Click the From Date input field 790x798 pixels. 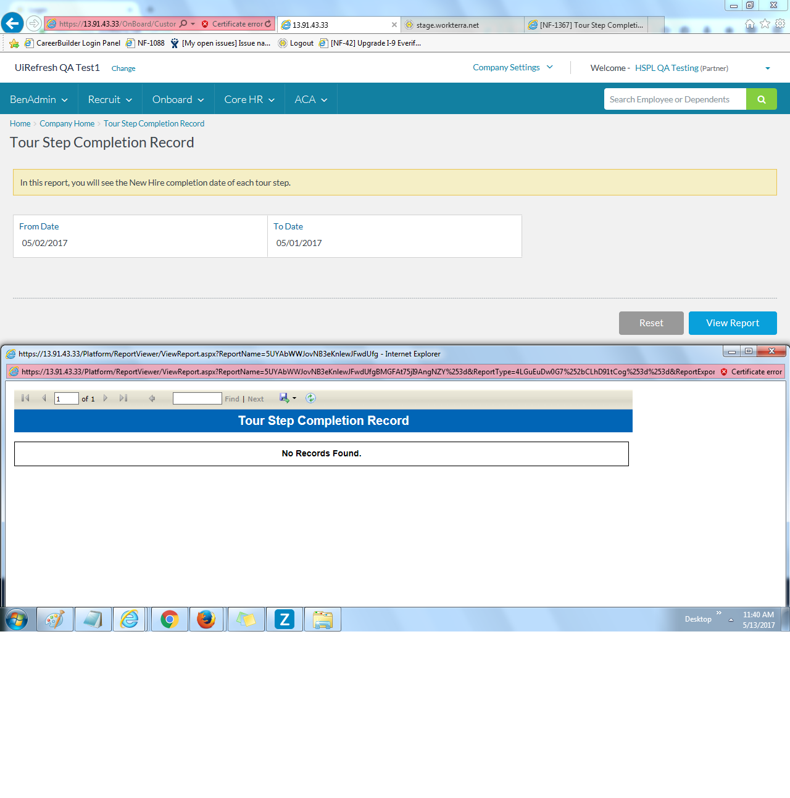(x=139, y=243)
